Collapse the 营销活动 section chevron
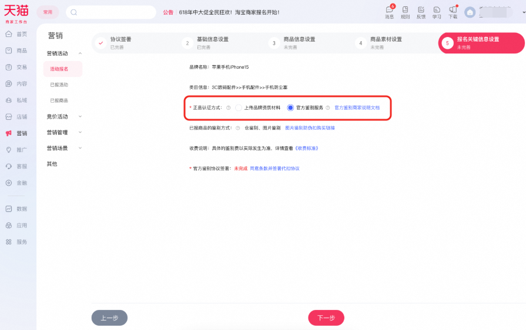This screenshot has width=526, height=330. click(80, 53)
